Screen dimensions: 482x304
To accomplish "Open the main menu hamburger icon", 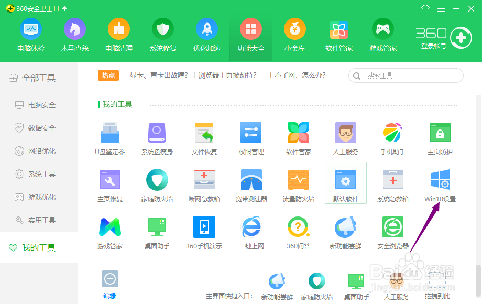I will [441, 8].
